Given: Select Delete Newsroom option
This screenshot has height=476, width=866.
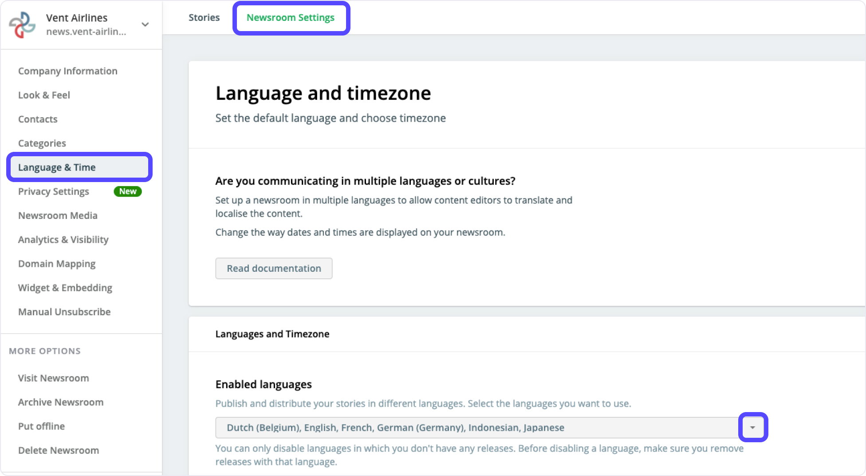Looking at the screenshot, I should pos(59,450).
